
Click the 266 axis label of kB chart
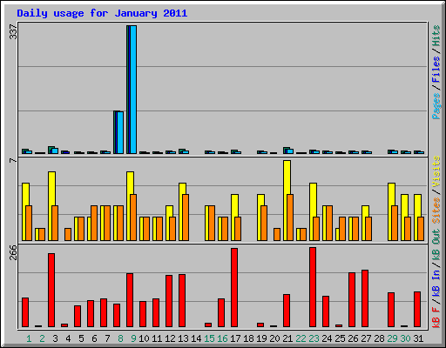coord(13,252)
